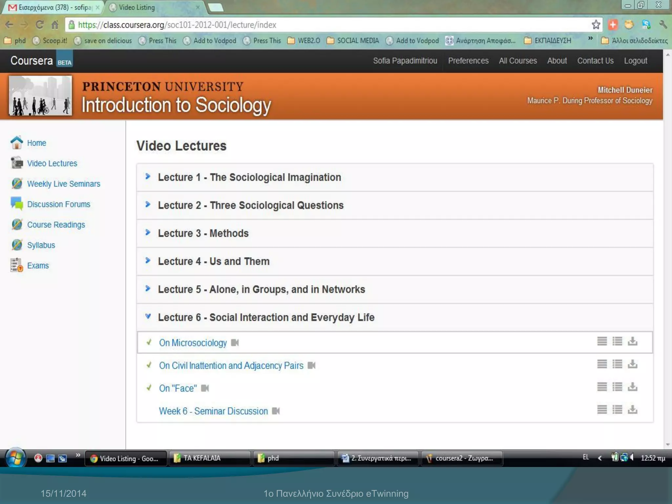Click checkmark beside On Civil Inattention
Image resolution: width=672 pixels, height=504 pixels.
pyautogui.click(x=149, y=365)
